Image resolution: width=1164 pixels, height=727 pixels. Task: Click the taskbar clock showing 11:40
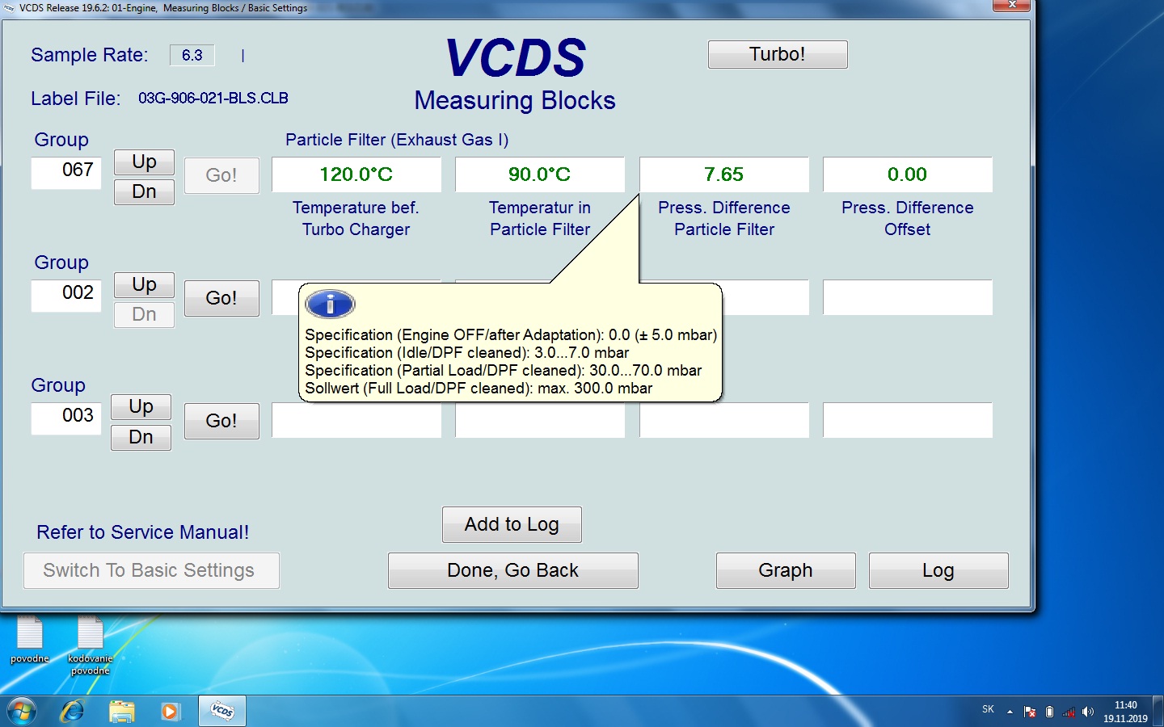[1125, 712]
